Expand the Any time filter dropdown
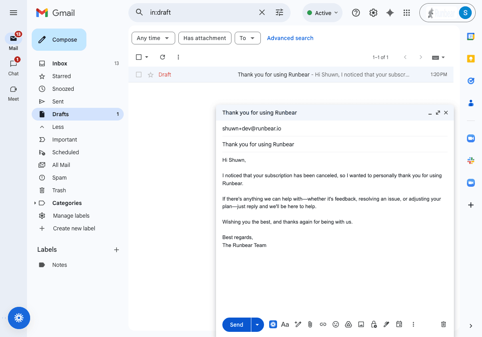Viewport: 482px width, 337px height. 153,38
